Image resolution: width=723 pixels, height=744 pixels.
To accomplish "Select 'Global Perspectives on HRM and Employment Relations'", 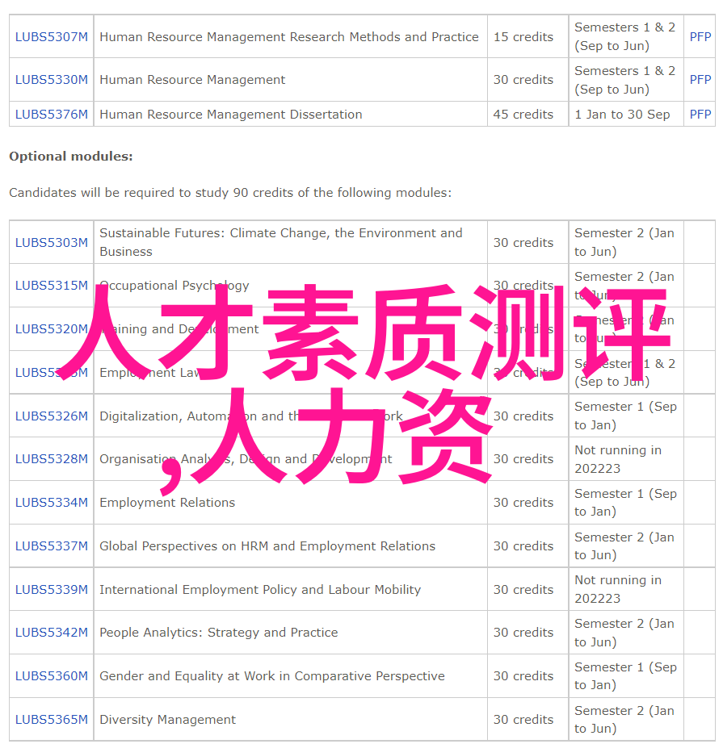I will [267, 546].
